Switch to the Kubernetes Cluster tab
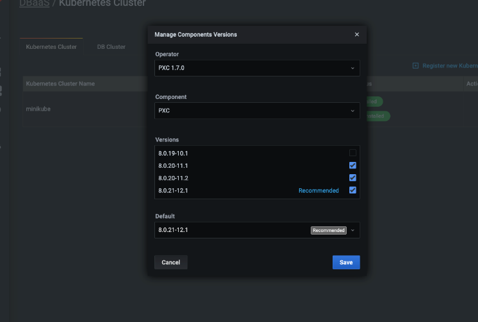 [x=51, y=47]
